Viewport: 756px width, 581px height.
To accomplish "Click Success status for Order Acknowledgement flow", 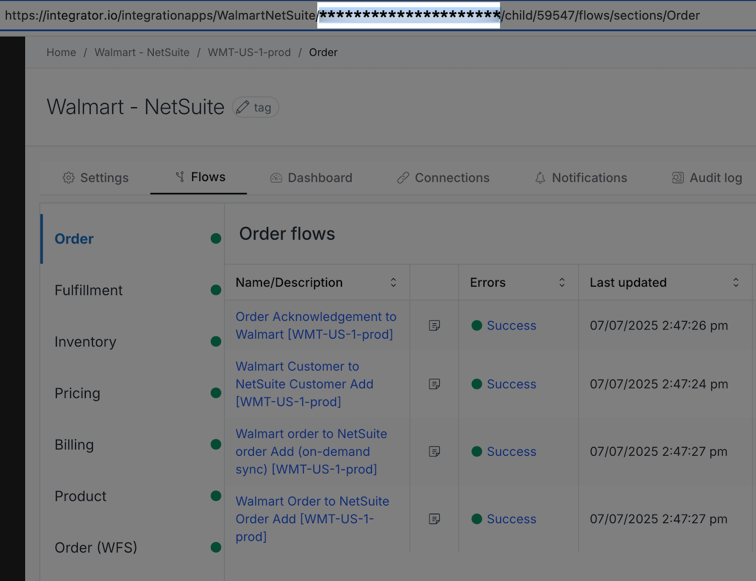I will pos(511,326).
